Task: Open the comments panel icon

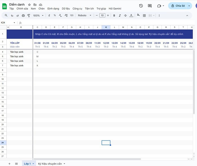Action: pos(150,6)
